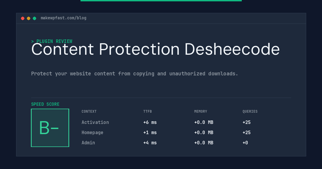The width and height of the screenshot is (322, 169).
Task: Click the '+1 ms' Homepage TTFB value
Action: coord(150,133)
